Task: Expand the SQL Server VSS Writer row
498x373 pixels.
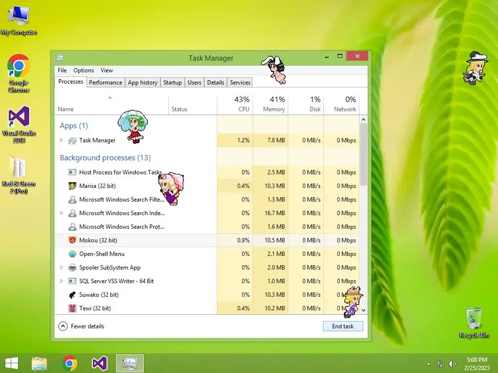Action: (62, 281)
